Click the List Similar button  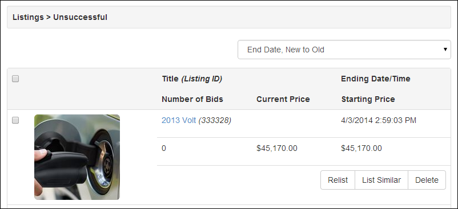coord(381,180)
